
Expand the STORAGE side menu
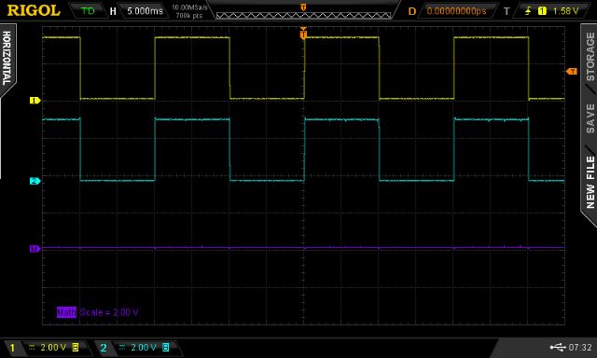point(590,56)
